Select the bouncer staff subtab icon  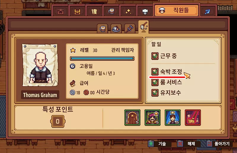tap(130, 28)
